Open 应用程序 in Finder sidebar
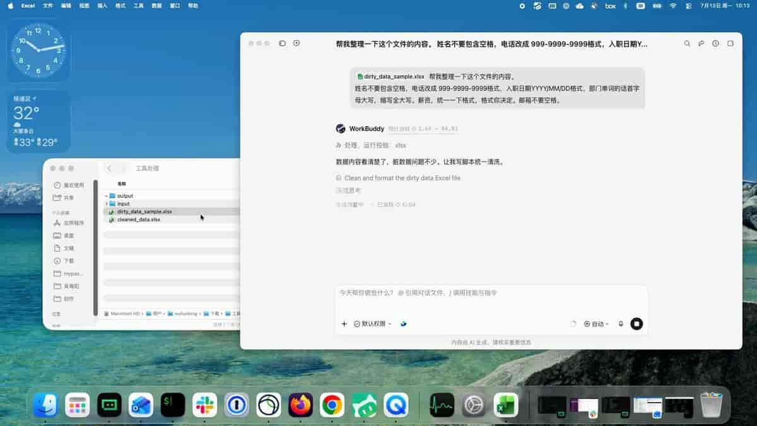757x426 pixels. [x=69, y=223]
